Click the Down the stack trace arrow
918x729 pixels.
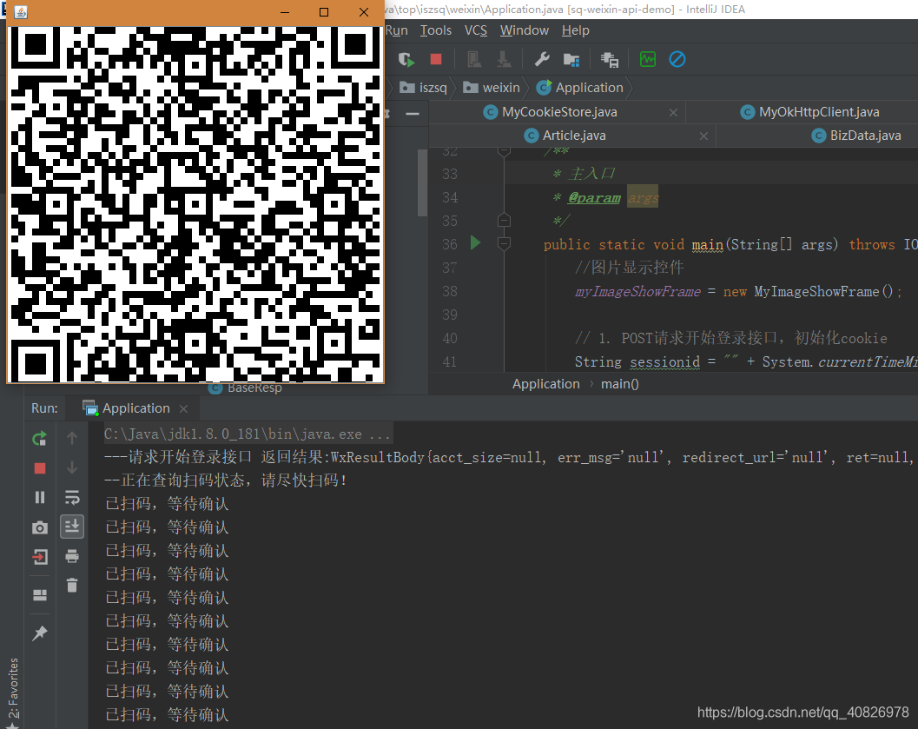[x=72, y=467]
